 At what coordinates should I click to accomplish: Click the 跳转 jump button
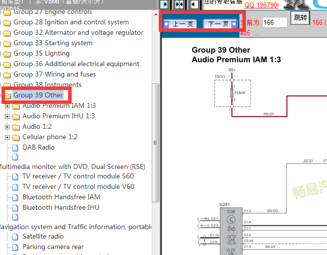coord(300,17)
